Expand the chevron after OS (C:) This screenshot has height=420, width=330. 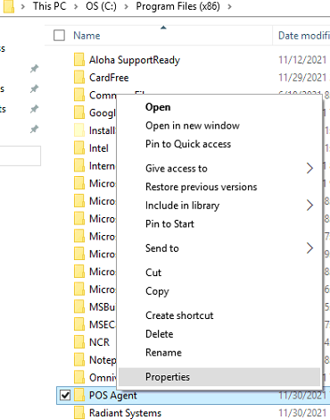tap(127, 6)
